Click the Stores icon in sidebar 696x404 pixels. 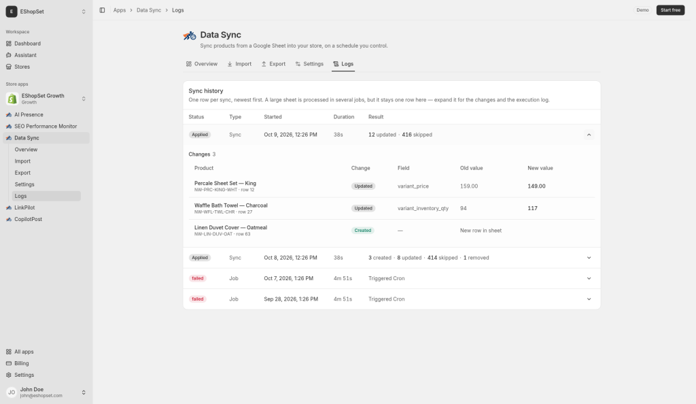(x=8, y=67)
